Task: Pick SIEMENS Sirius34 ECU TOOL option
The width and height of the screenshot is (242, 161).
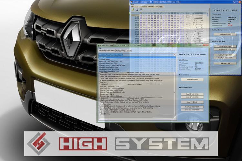Action: pyautogui.click(x=137, y=67)
